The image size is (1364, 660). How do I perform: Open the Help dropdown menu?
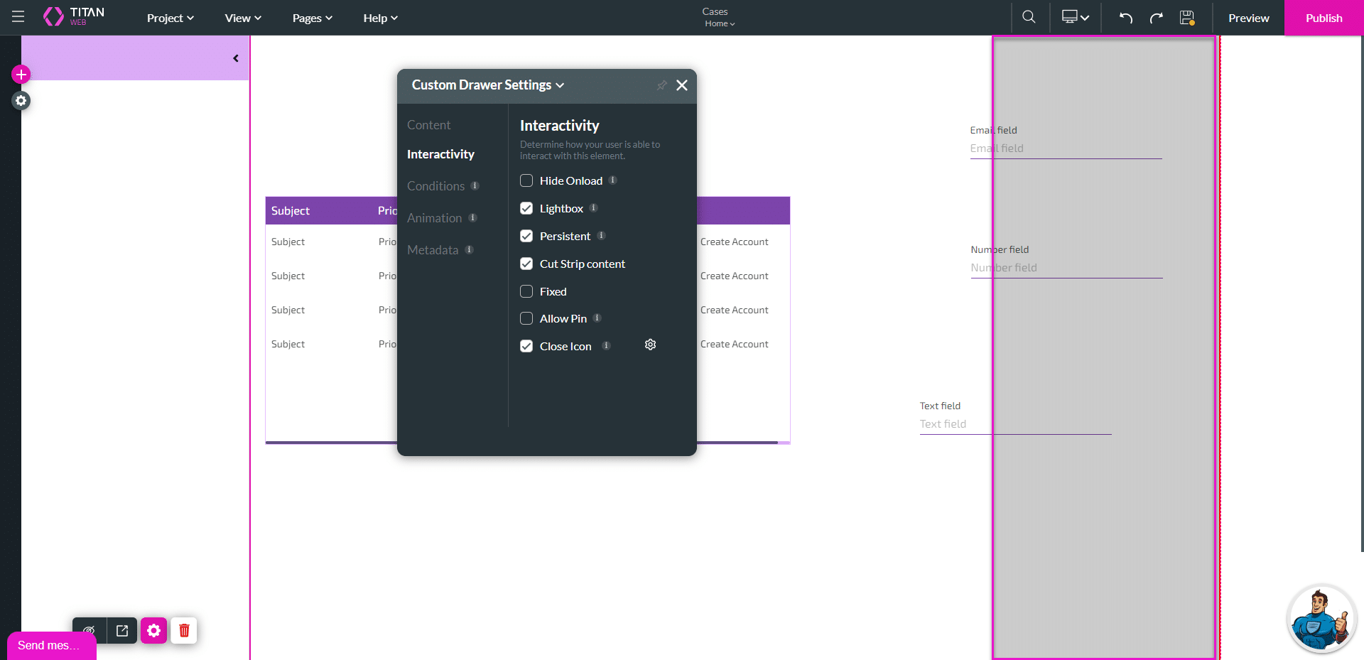[380, 18]
